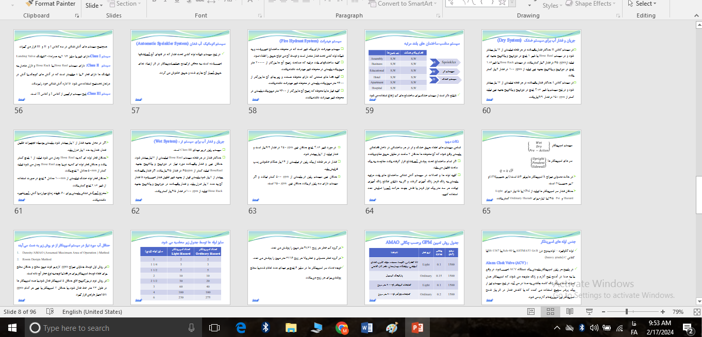
Task: Select slide 63 thumbnail
Action: [298, 167]
